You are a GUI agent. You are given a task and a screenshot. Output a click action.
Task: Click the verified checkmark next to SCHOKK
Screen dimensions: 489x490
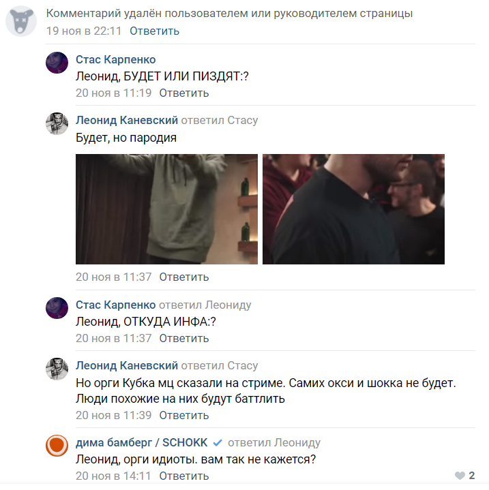(218, 443)
